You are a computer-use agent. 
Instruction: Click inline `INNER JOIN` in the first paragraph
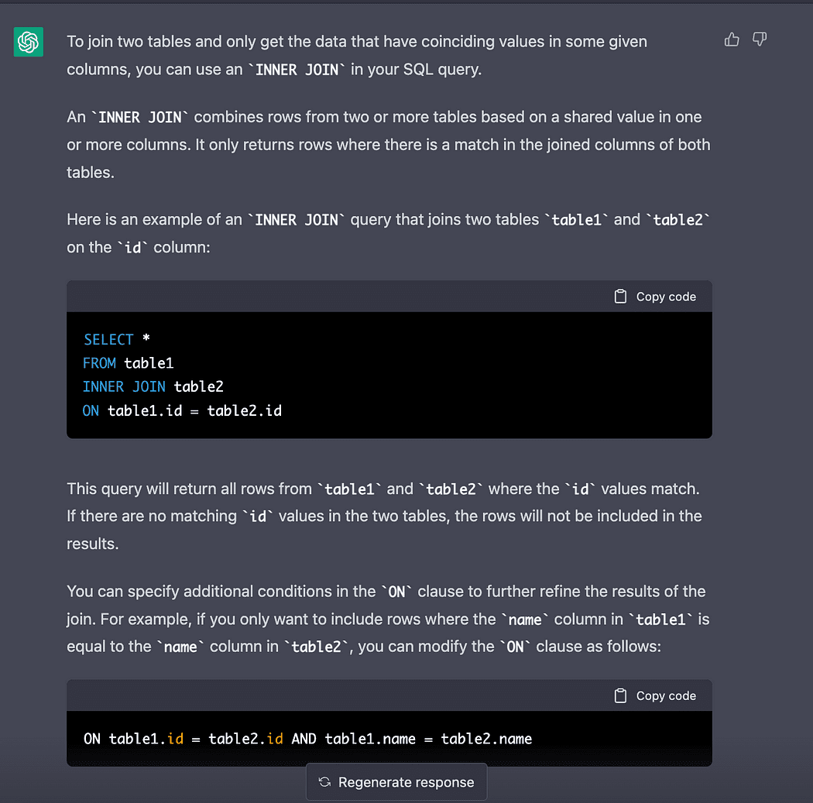(x=297, y=70)
